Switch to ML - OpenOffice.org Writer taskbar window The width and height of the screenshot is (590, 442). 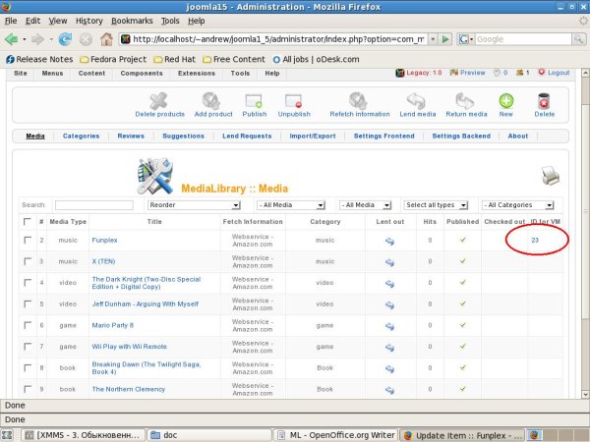tap(336, 435)
